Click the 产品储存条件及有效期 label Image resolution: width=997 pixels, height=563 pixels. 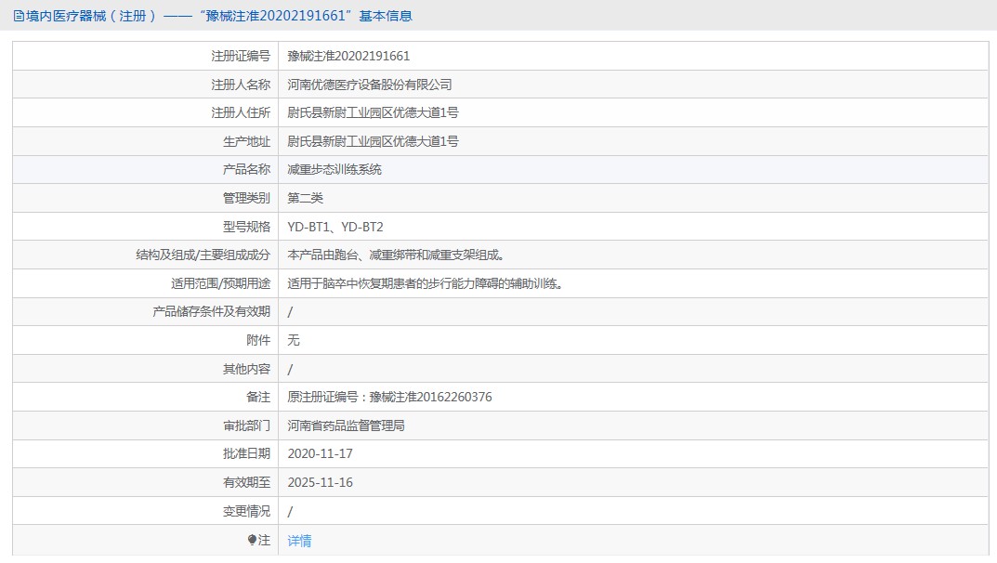pyautogui.click(x=211, y=311)
